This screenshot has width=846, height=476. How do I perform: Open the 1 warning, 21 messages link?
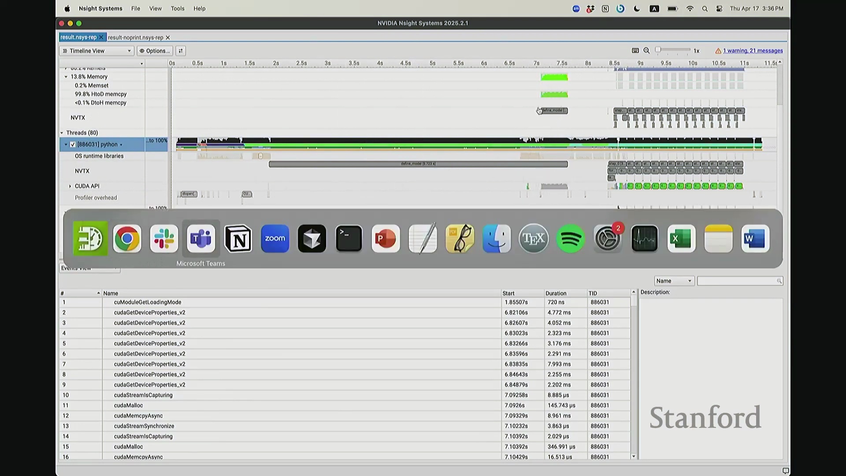[x=753, y=51]
